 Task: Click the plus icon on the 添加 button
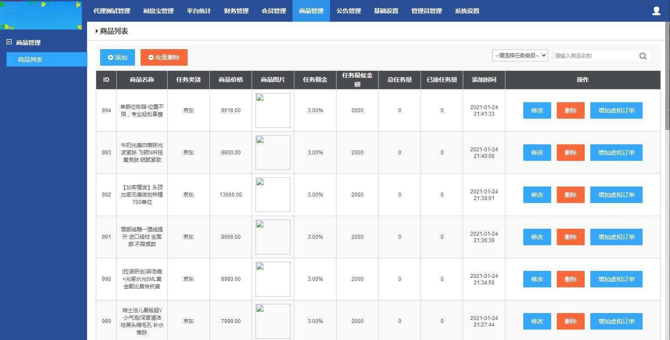click(111, 57)
